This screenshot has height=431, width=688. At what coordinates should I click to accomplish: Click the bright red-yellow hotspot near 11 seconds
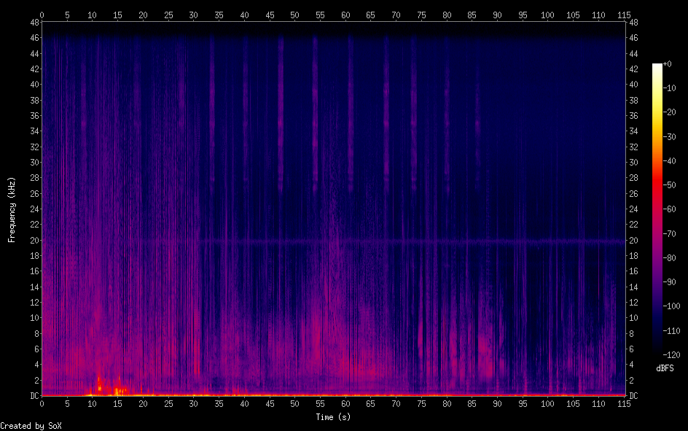tap(100, 387)
